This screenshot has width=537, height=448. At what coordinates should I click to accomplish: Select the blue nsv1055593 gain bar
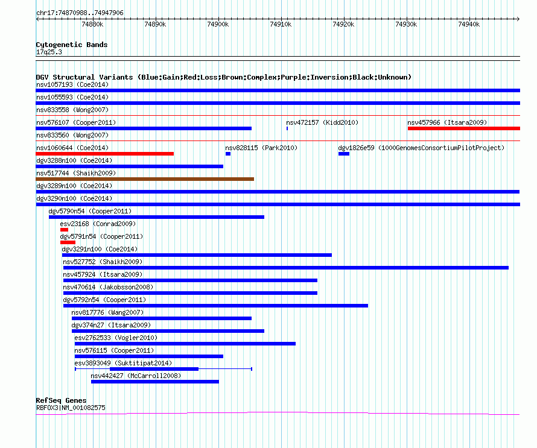point(278,103)
